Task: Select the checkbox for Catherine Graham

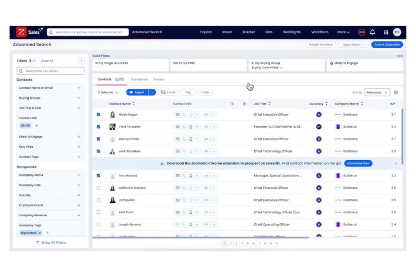Action: coord(99,188)
